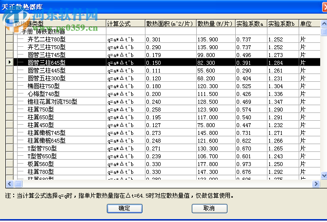Click the row header of 圆管三柱645型
Image resolution: width=327 pixels, height=222 pixels.
click(10, 62)
